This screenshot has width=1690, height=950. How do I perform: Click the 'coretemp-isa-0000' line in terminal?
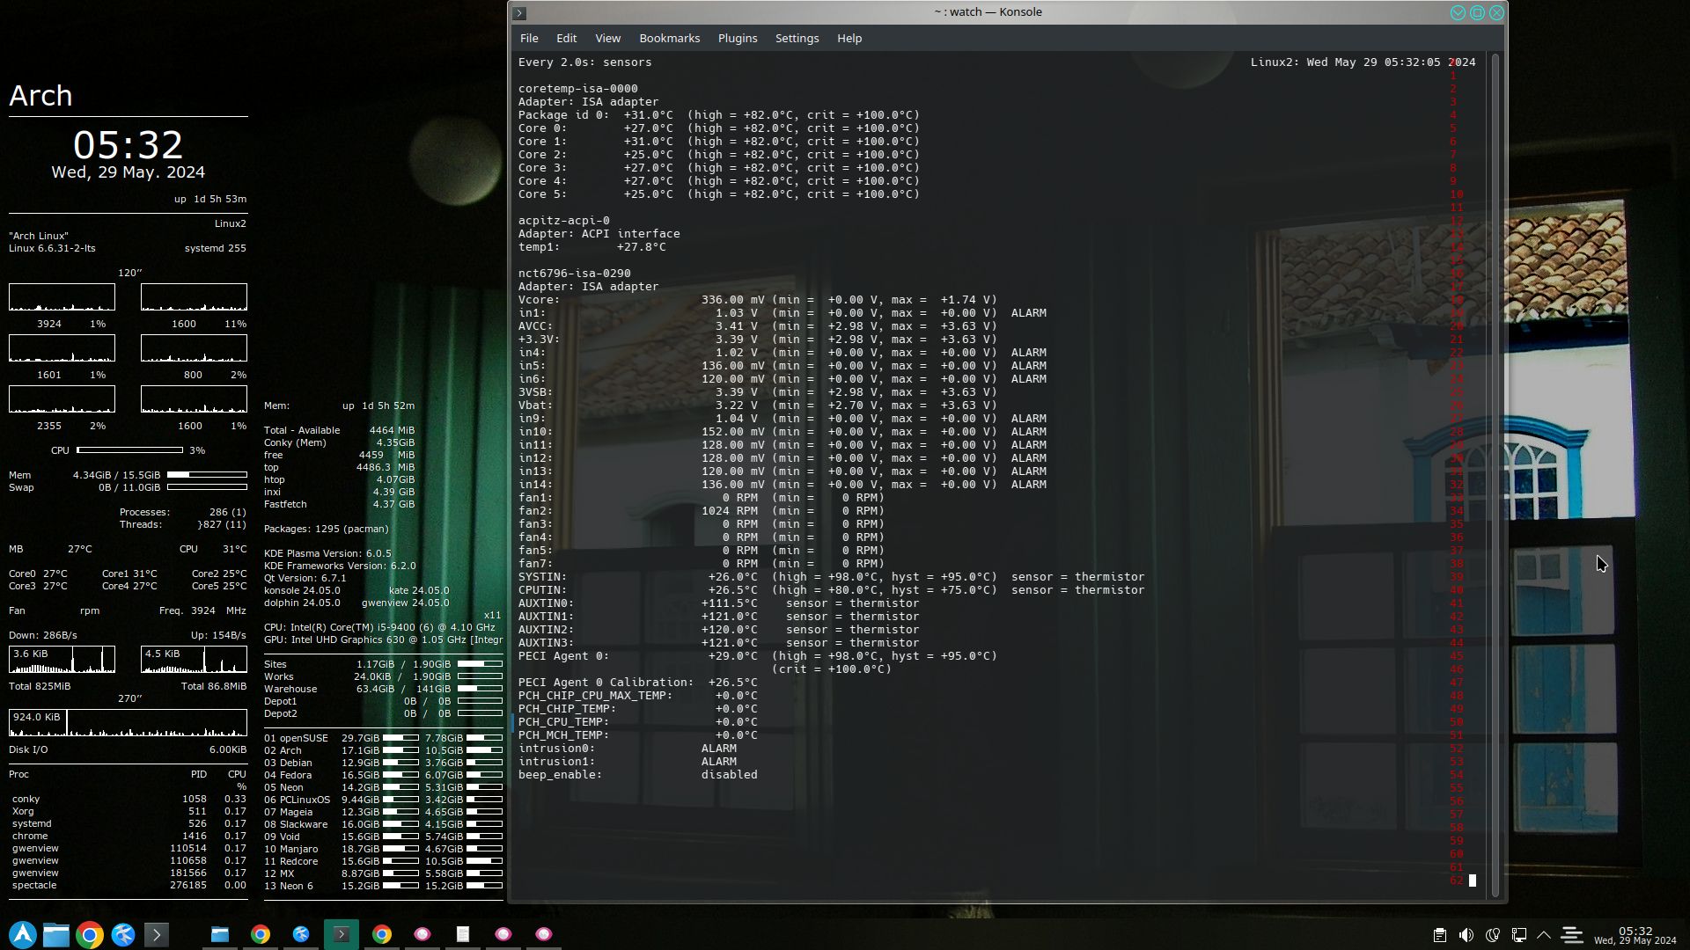(577, 89)
